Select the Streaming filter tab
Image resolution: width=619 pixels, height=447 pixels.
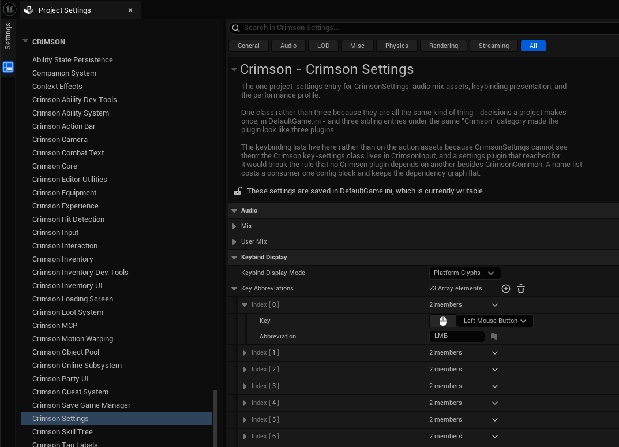494,46
